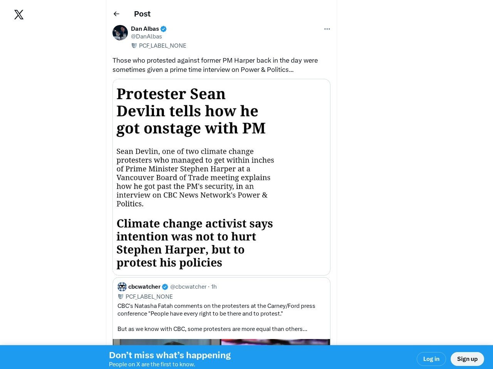Click the X logo icon
Screen dimensions: 493x369
19,15
